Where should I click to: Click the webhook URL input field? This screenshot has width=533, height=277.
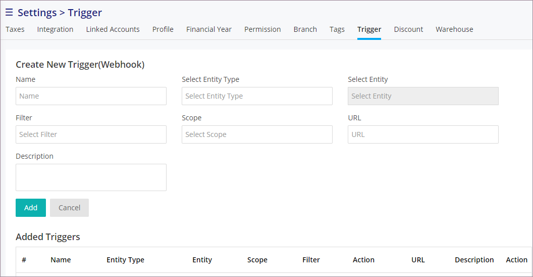(x=423, y=134)
